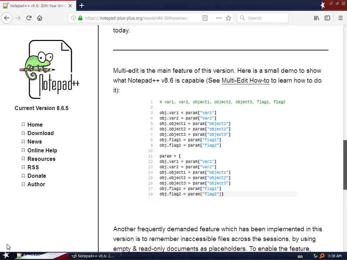Screen dimensions: 347x260
Task: Reload the current page
Action: [29, 18]
